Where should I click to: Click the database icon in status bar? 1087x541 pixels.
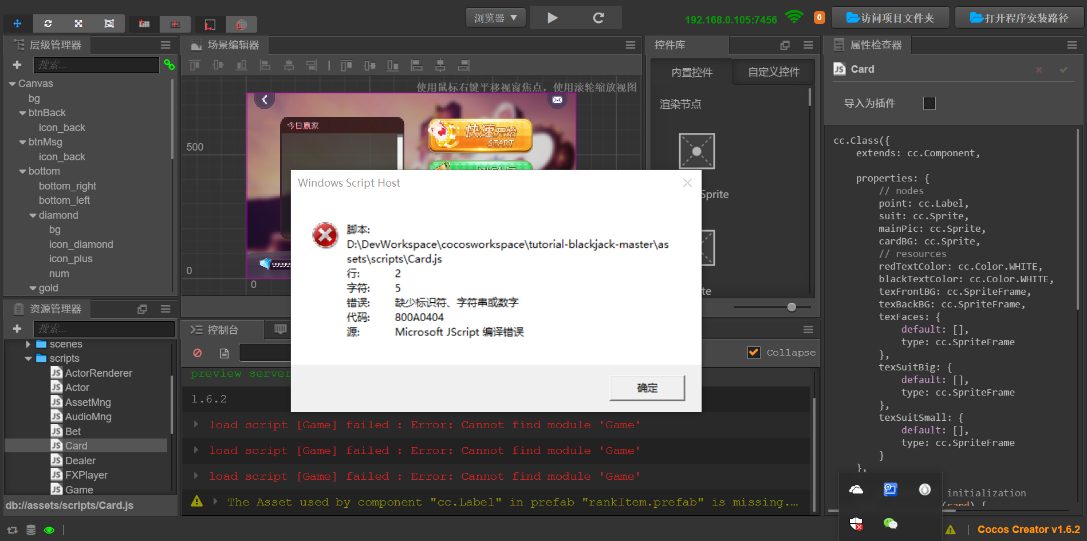click(31, 530)
